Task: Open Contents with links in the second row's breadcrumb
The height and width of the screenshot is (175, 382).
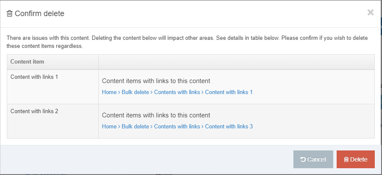Action: pos(177,126)
